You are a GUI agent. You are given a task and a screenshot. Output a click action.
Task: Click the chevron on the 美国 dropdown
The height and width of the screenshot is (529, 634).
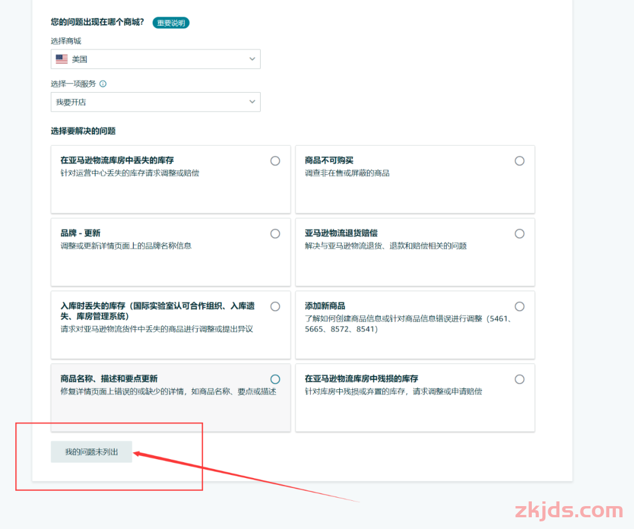[x=252, y=59]
